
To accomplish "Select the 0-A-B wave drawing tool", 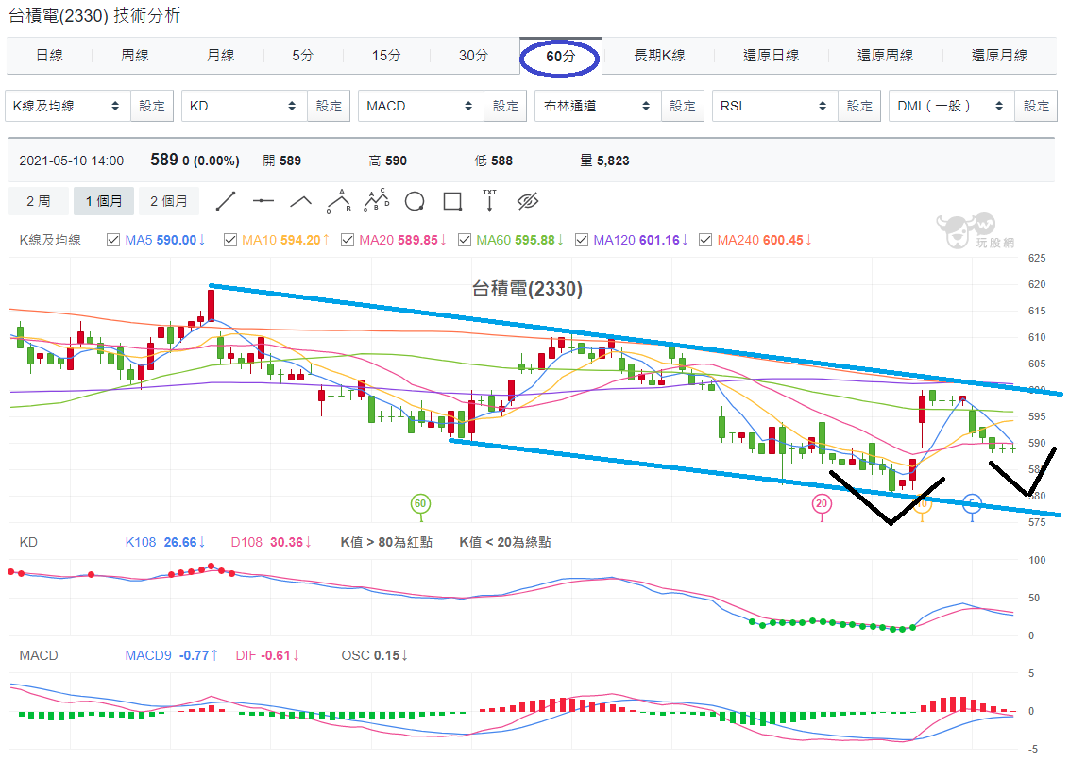I will [x=339, y=201].
